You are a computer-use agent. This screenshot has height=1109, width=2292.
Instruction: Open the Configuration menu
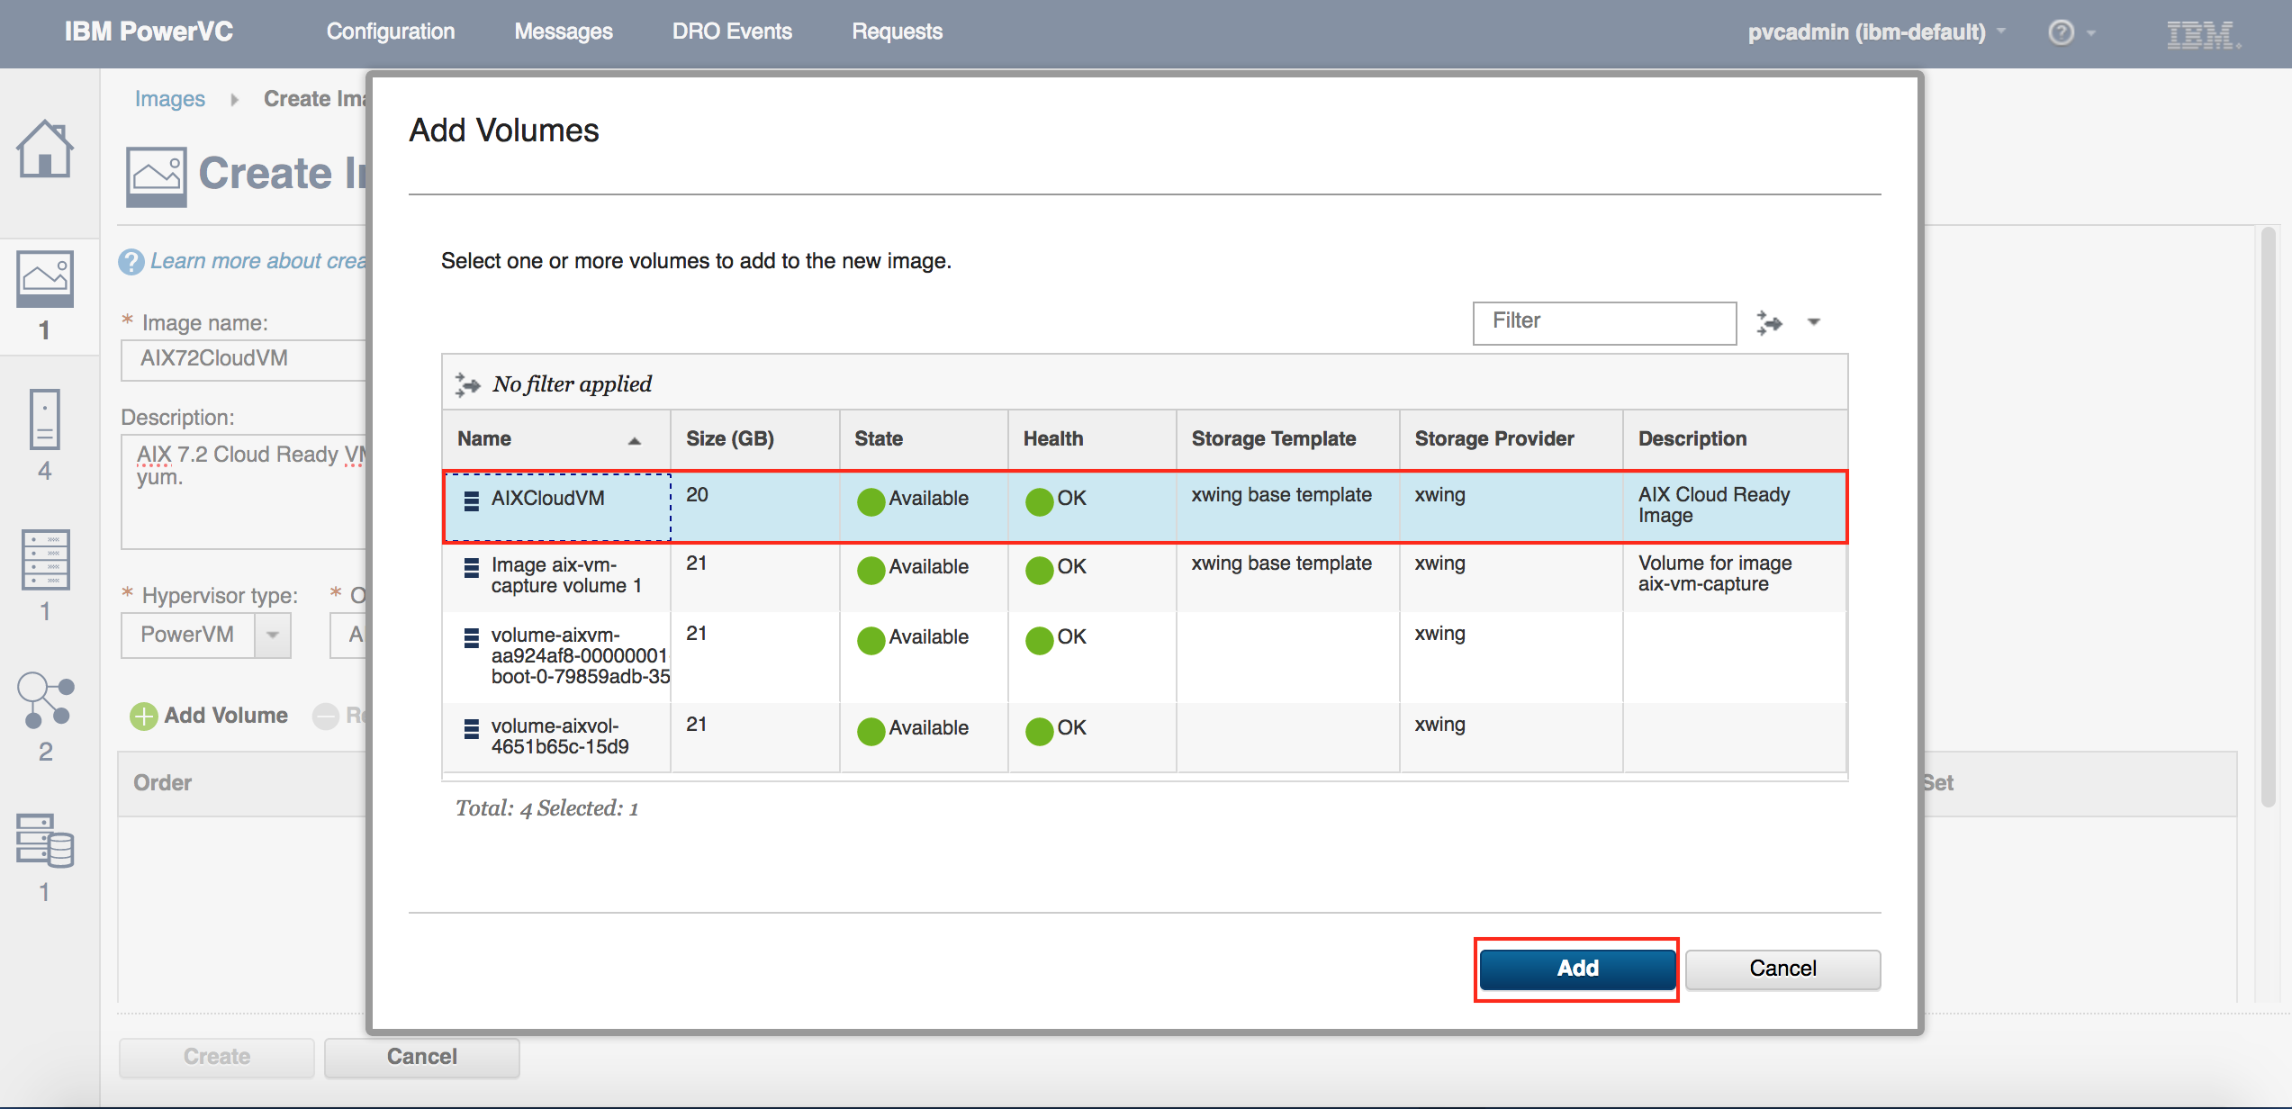point(391,32)
